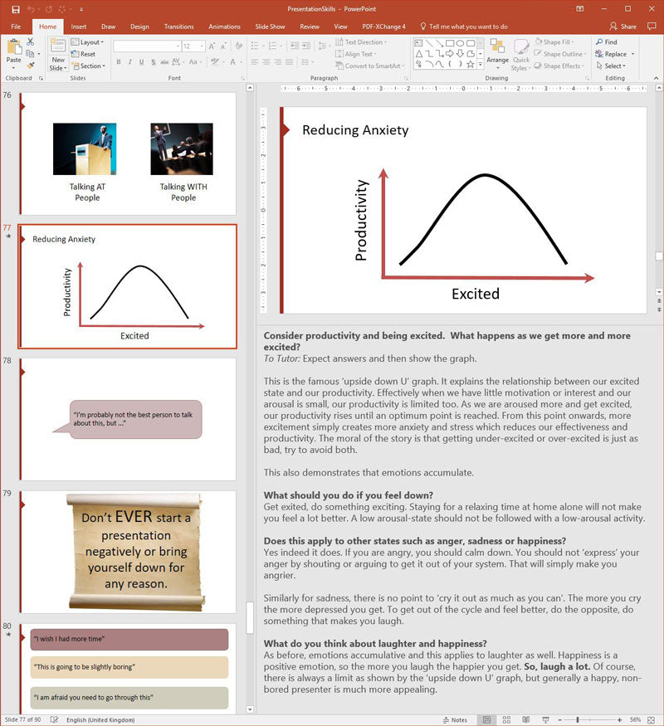Switch to the Slide Show tab
This screenshot has height=726, width=664.
[x=270, y=27]
